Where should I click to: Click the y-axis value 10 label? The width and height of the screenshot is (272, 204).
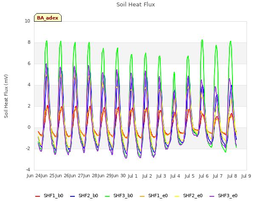click(27, 21)
